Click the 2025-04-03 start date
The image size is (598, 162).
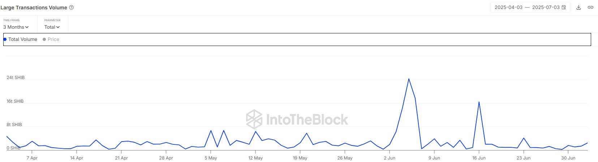pos(508,8)
